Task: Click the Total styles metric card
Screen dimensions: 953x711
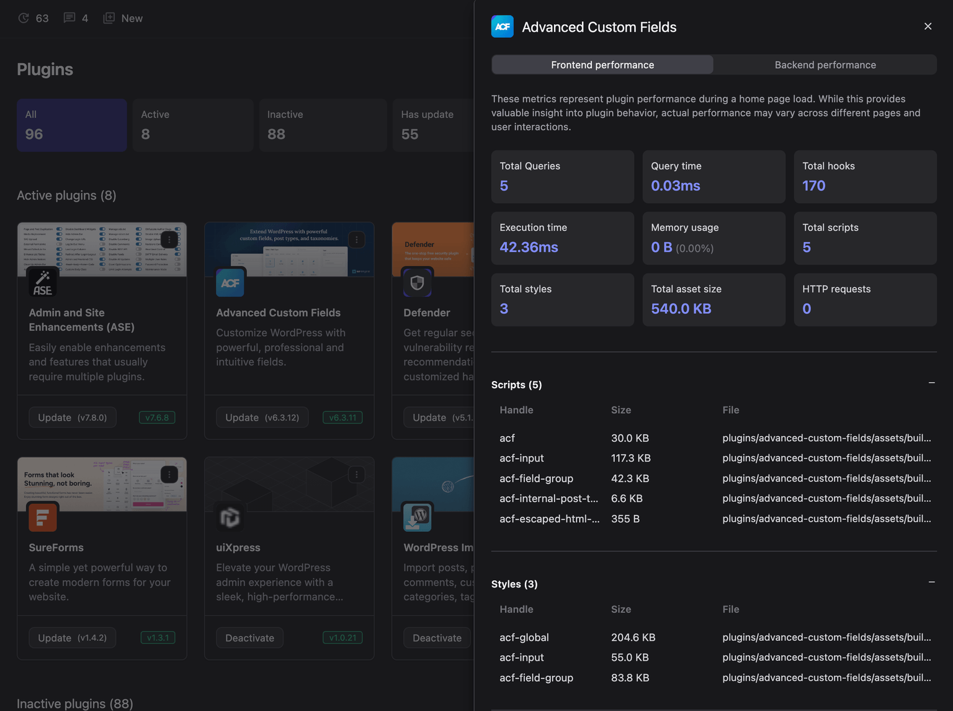Action: pyautogui.click(x=563, y=300)
